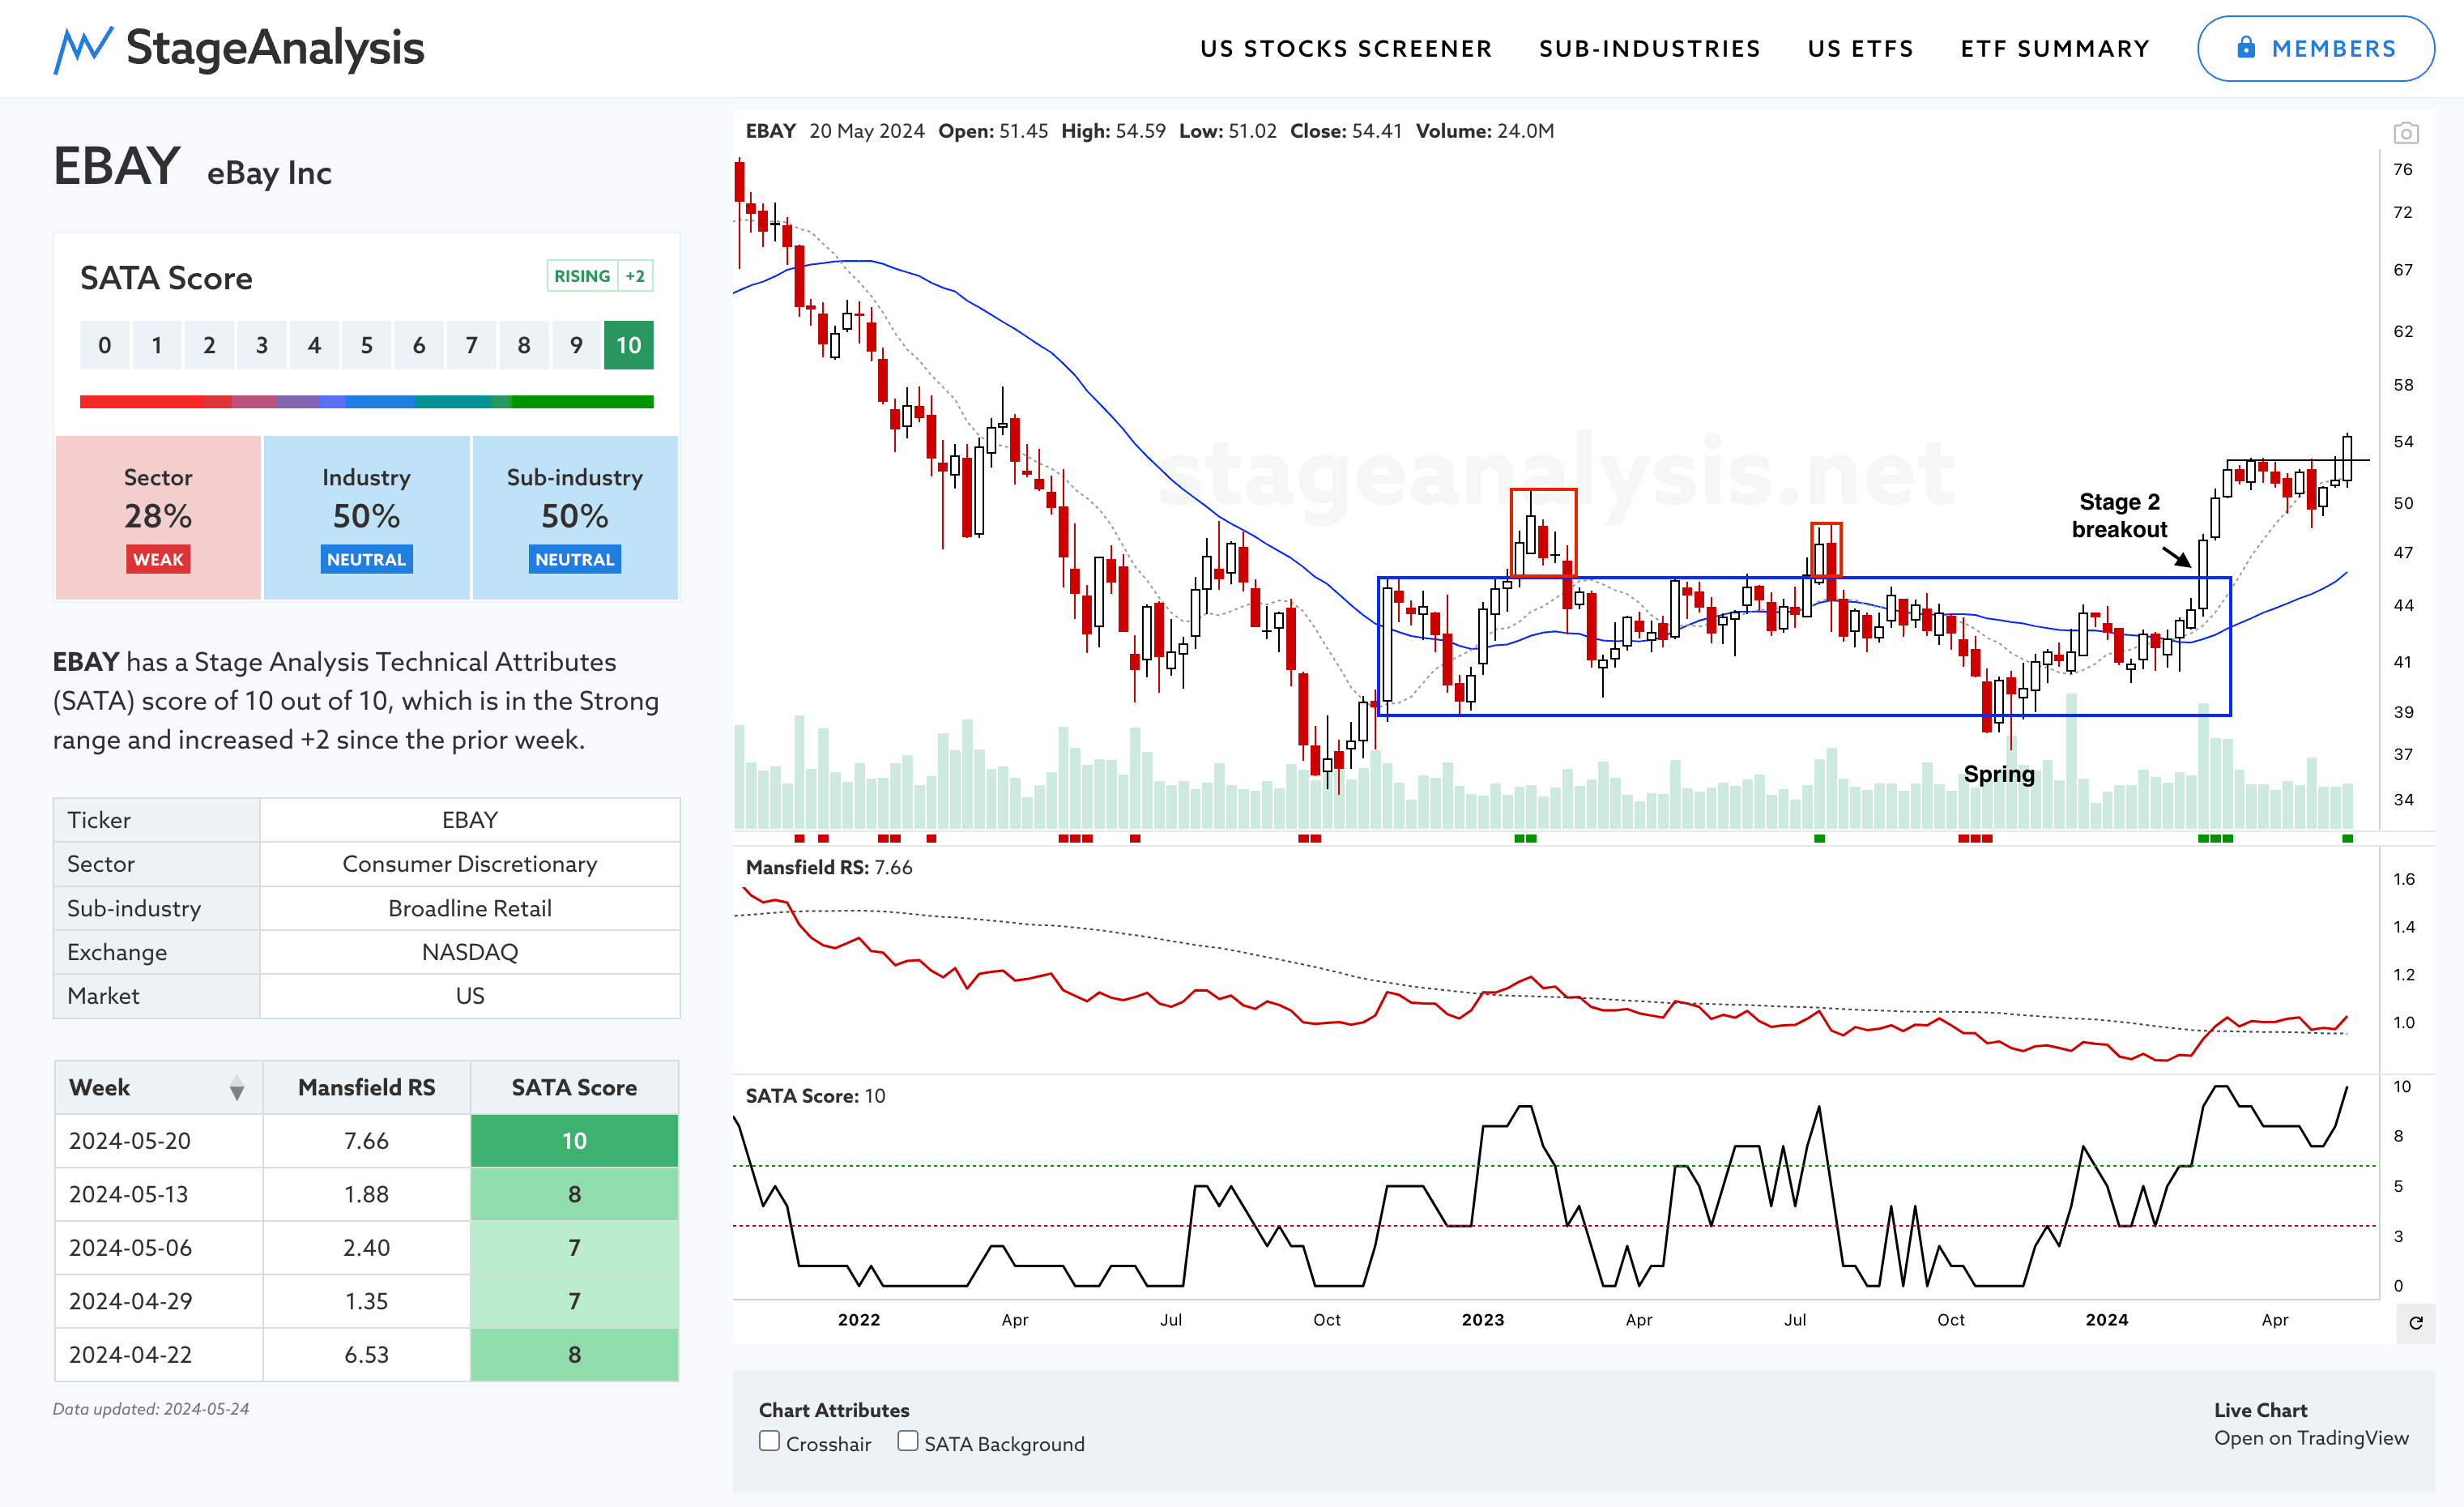2464x1507 pixels.
Task: Select SATA score box 5
Action: tap(367, 346)
